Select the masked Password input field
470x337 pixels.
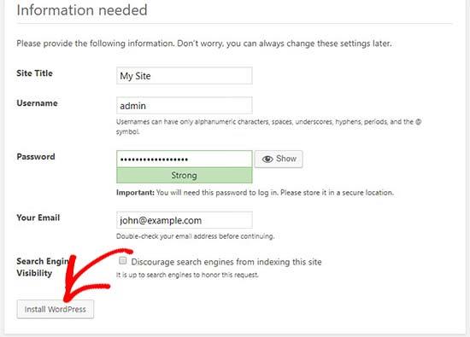click(x=185, y=159)
